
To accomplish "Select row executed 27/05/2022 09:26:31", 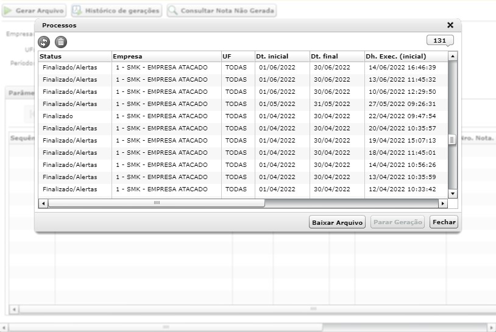I will click(x=243, y=104).
